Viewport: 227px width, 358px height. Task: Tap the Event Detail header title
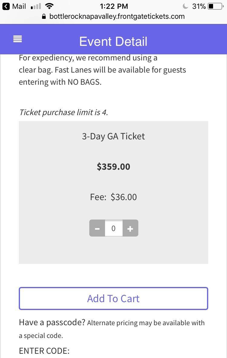113,41
